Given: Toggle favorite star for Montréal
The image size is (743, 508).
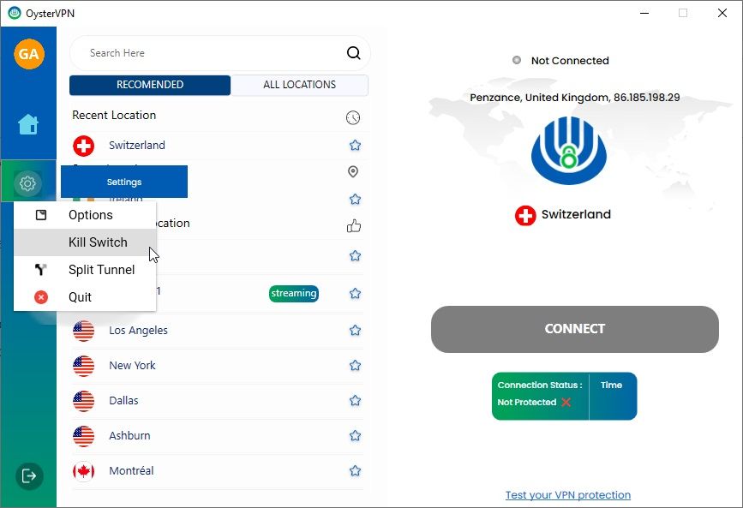Looking at the screenshot, I should [x=355, y=471].
